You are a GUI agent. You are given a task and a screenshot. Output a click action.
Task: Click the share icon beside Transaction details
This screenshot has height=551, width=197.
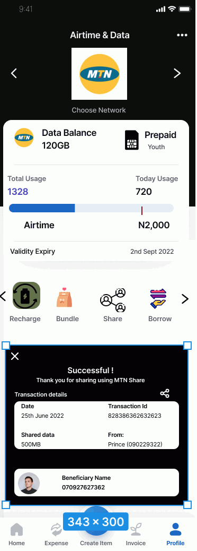pyautogui.click(x=165, y=393)
